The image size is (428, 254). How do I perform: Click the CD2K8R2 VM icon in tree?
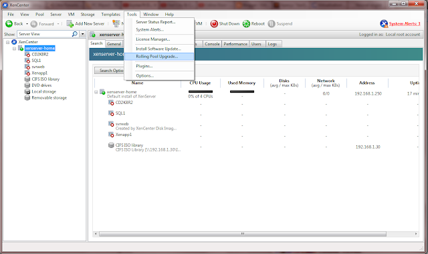(27, 55)
